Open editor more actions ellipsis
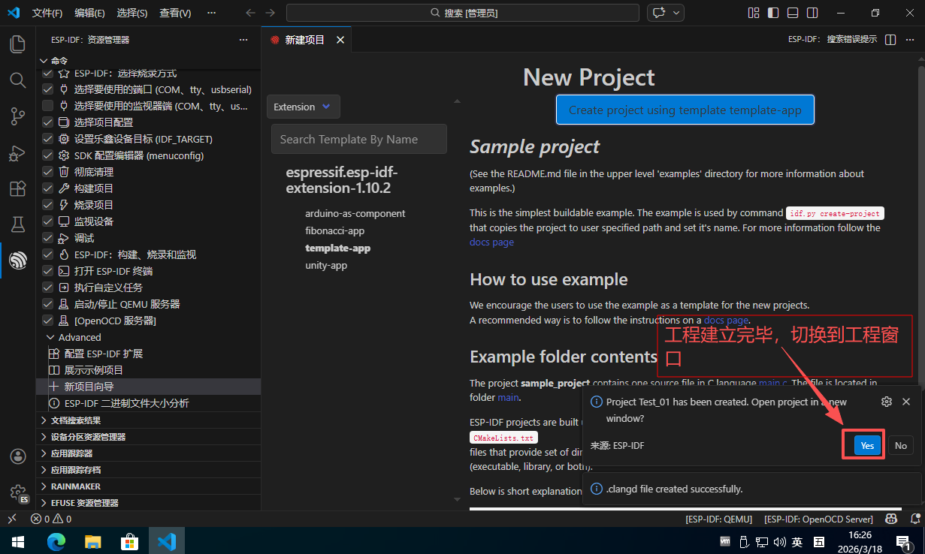Viewport: 925px width, 554px height. [x=911, y=40]
